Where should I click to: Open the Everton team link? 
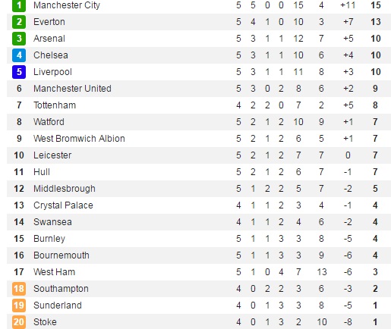coord(49,22)
